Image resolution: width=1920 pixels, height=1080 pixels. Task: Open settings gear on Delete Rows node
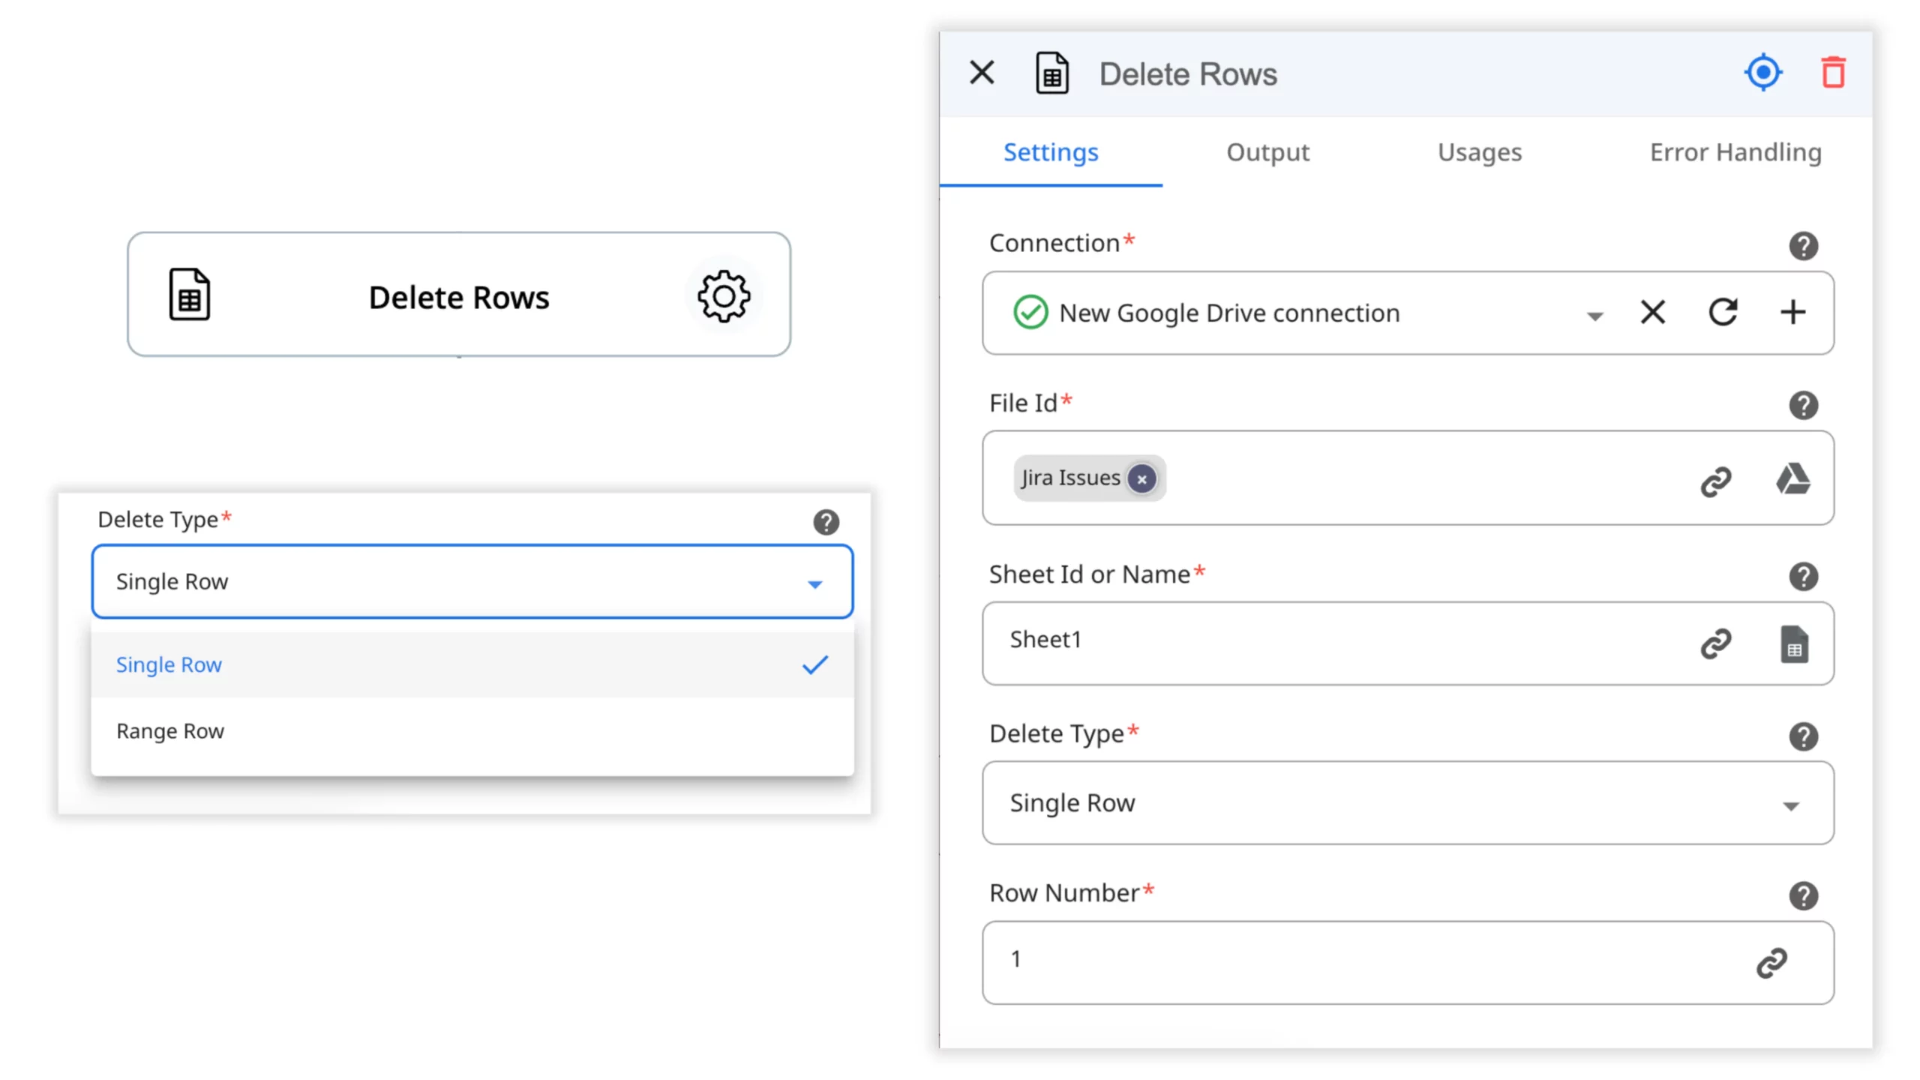point(723,296)
